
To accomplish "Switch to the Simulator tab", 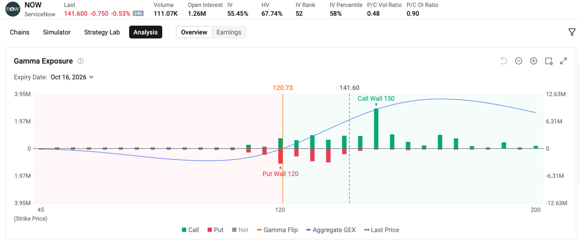I will [57, 32].
